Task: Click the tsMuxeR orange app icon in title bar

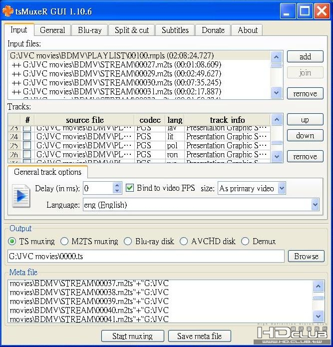Action: [8, 11]
